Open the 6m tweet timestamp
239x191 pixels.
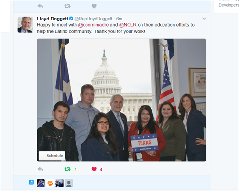click(119, 19)
